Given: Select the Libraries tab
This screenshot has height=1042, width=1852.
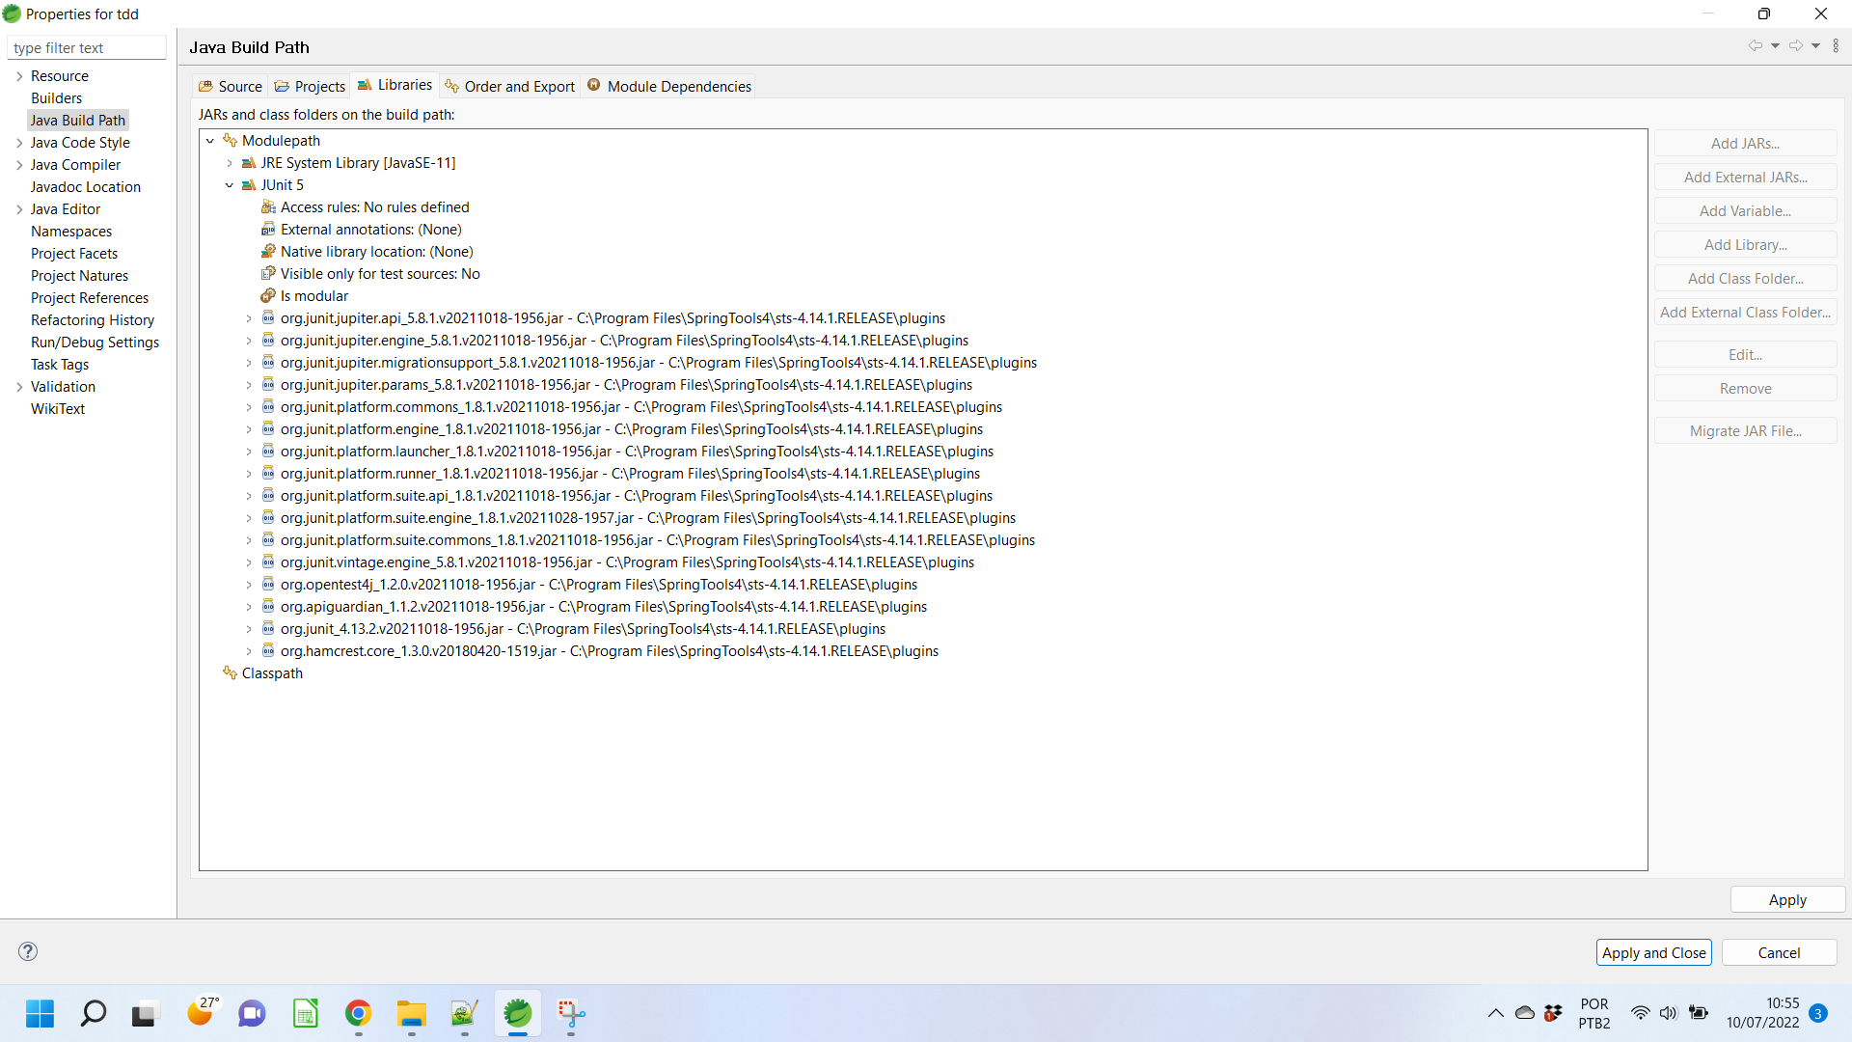Looking at the screenshot, I should coord(404,85).
